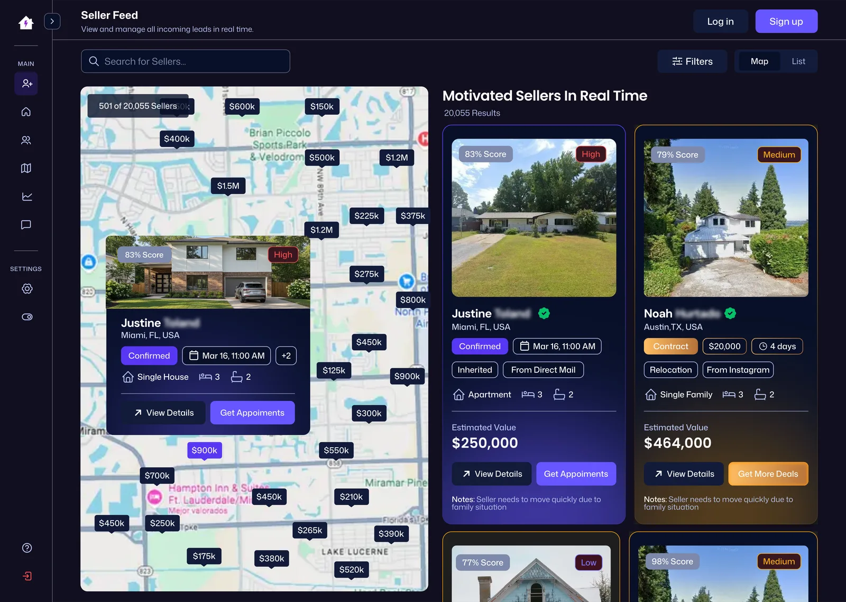Click the +2 tag in map popup
Screen dimensions: 846x602
pos(286,355)
